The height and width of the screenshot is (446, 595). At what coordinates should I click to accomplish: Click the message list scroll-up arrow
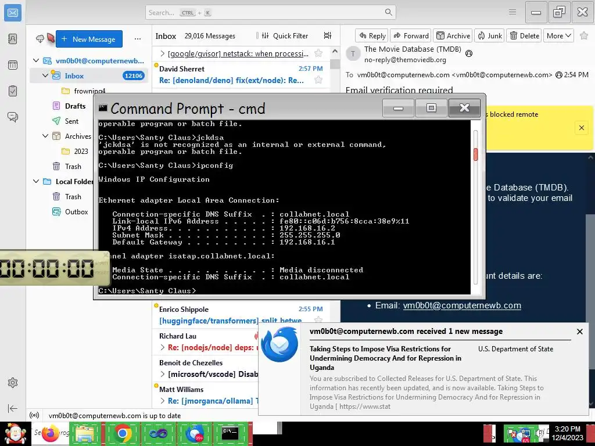[335, 51]
